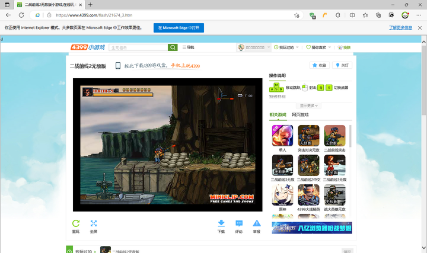Click the page vertical scrollbar
This screenshot has height=253, width=427.
click(x=423, y=80)
